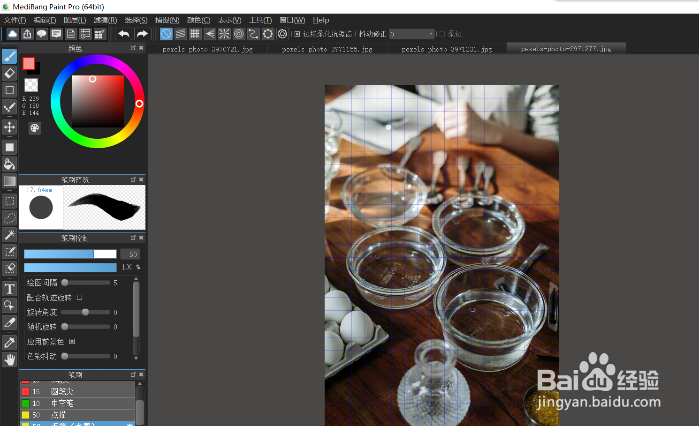This screenshot has width=699, height=426.
Task: Click the lined-page icon in the toolbar
Action: pos(71,34)
